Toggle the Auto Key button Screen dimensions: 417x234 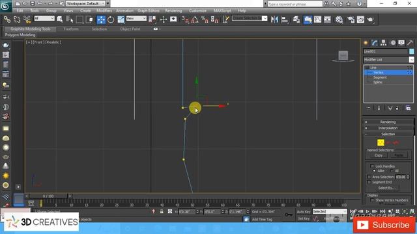point(304,212)
